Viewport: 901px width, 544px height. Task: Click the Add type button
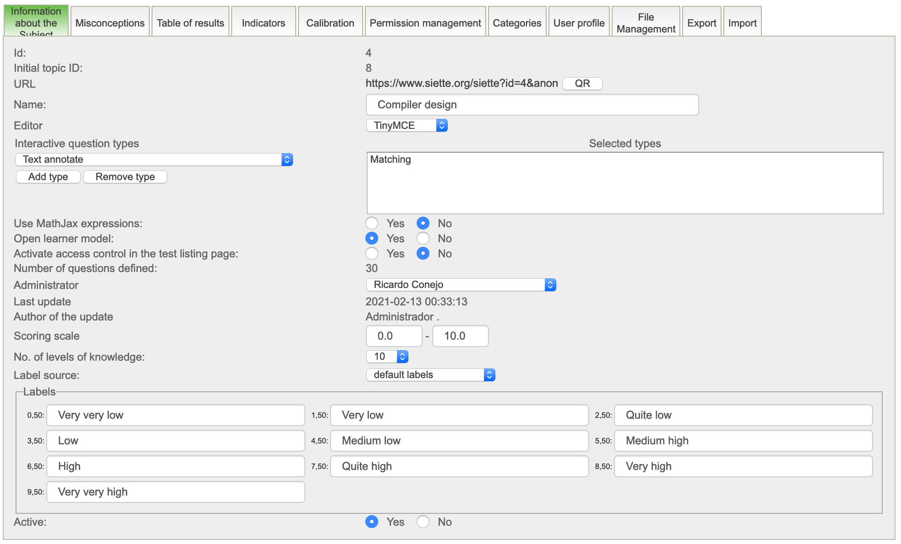pos(48,177)
